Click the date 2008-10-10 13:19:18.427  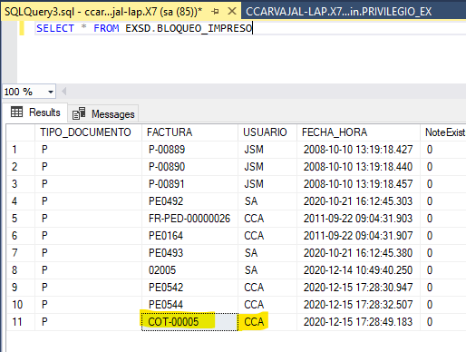coord(358,150)
